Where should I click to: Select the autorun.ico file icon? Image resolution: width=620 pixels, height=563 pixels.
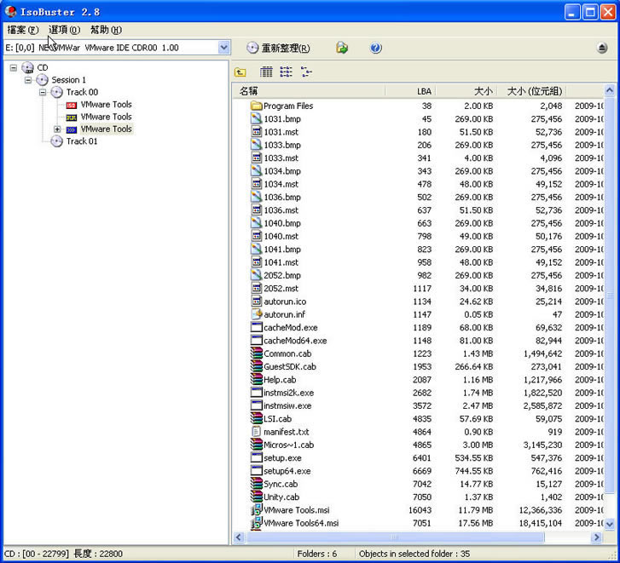coord(257,302)
